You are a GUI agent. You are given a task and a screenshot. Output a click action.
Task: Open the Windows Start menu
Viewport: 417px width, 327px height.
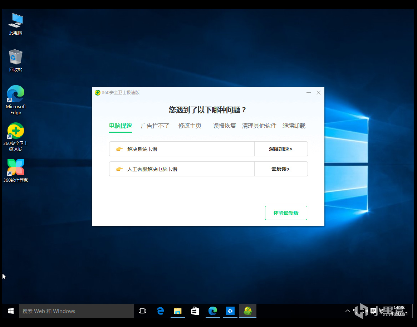click(x=11, y=311)
